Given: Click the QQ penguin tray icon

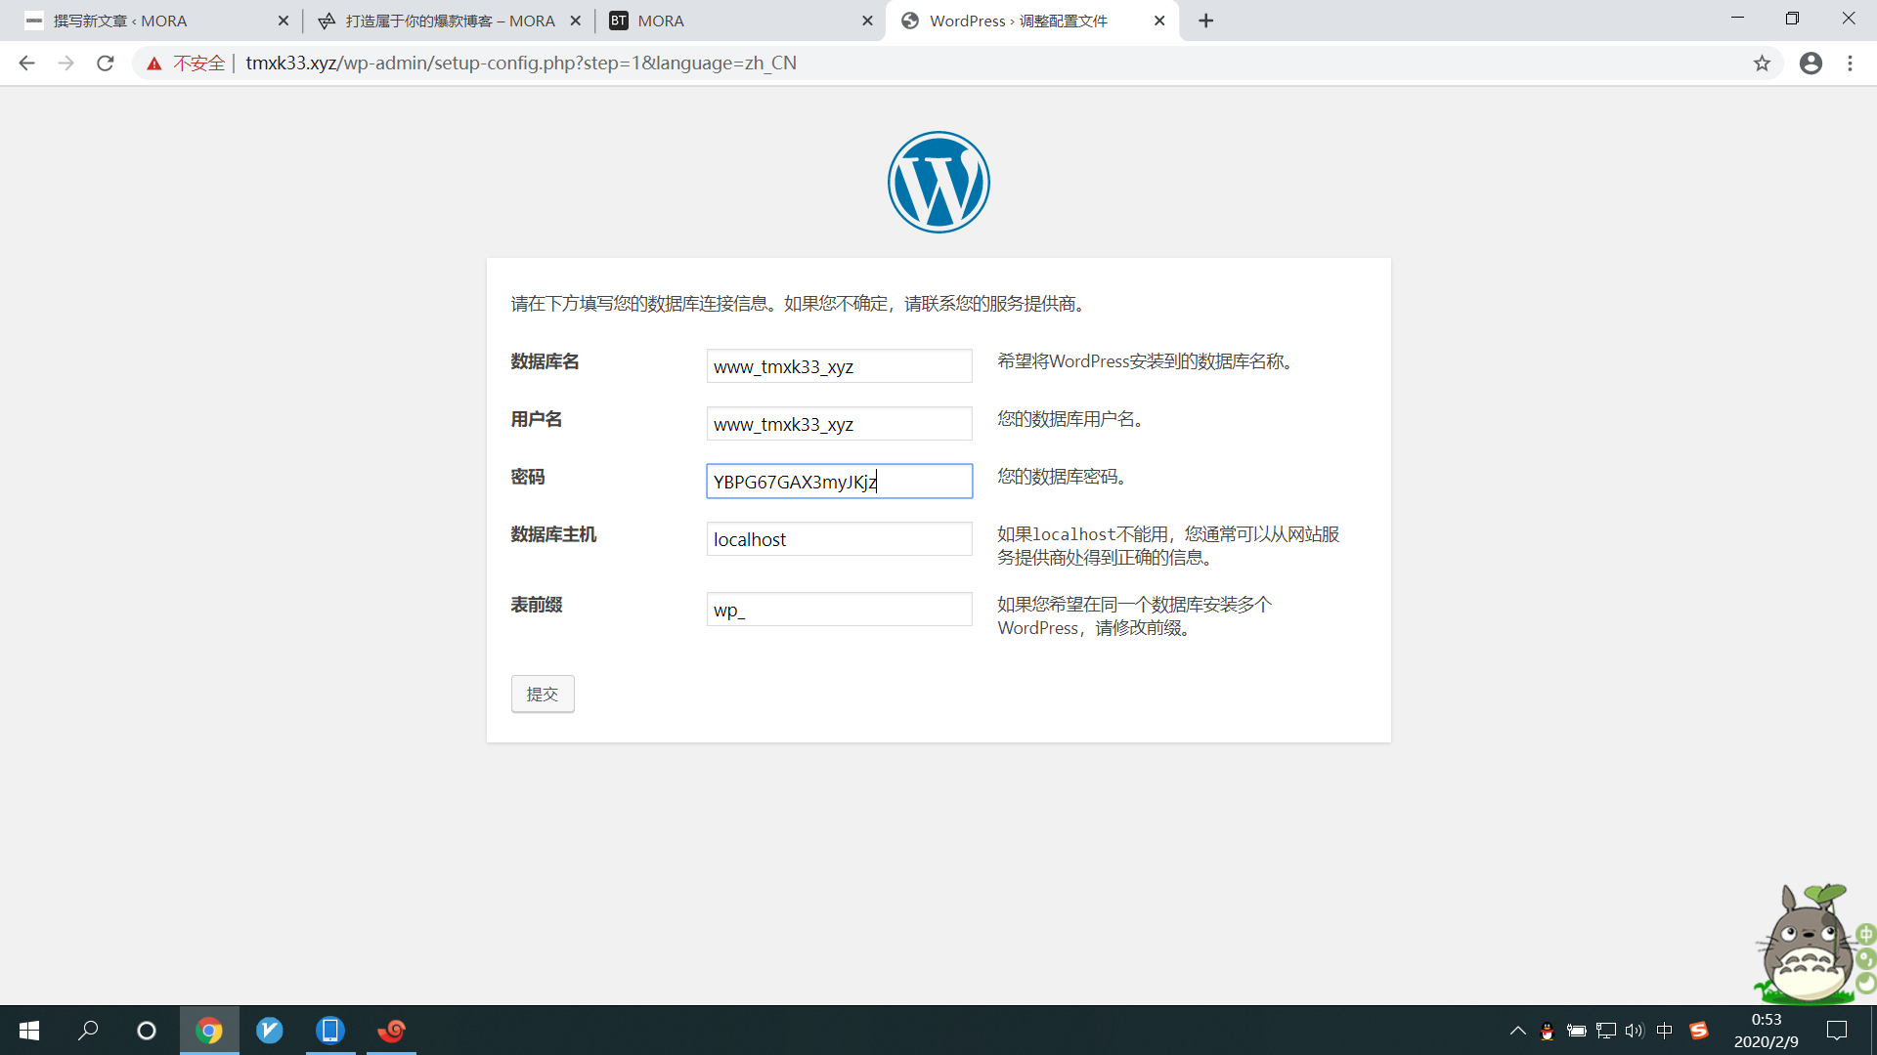Looking at the screenshot, I should pyautogui.click(x=1547, y=1031).
